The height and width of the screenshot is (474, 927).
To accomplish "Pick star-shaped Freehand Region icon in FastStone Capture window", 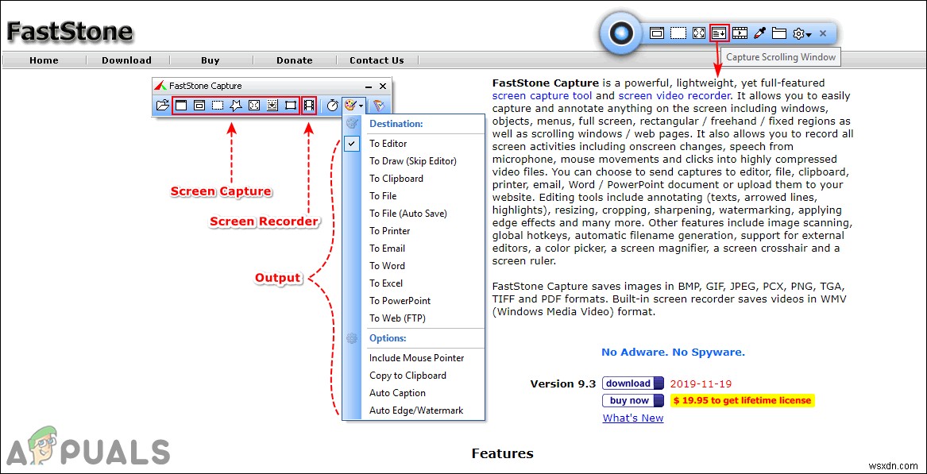I will (x=236, y=106).
